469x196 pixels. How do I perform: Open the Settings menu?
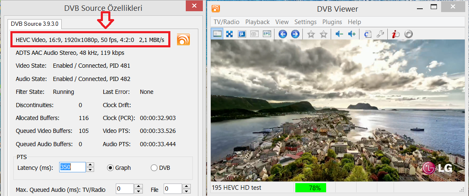(x=305, y=22)
